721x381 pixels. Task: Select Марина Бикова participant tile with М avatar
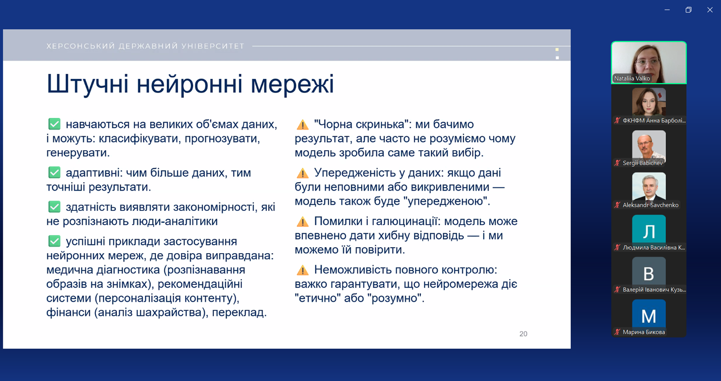click(x=649, y=317)
